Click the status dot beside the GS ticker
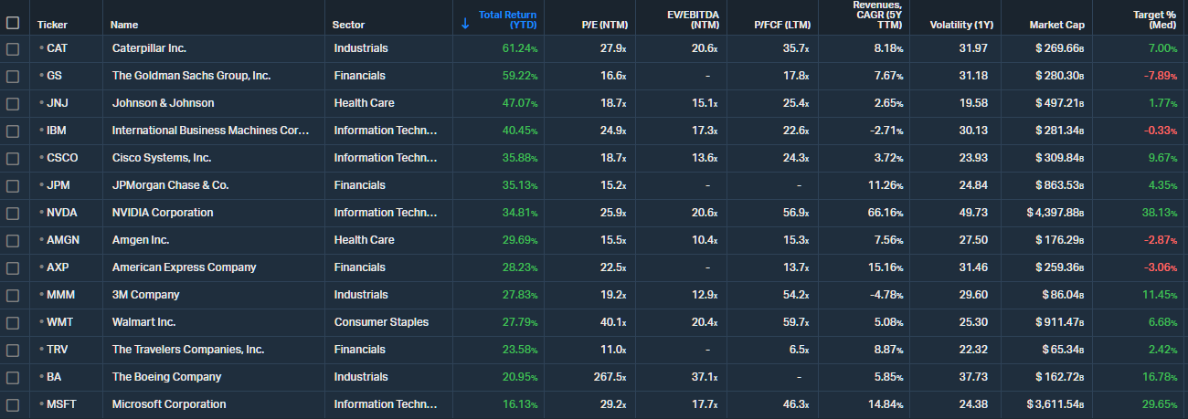This screenshot has height=419, width=1188. click(41, 76)
